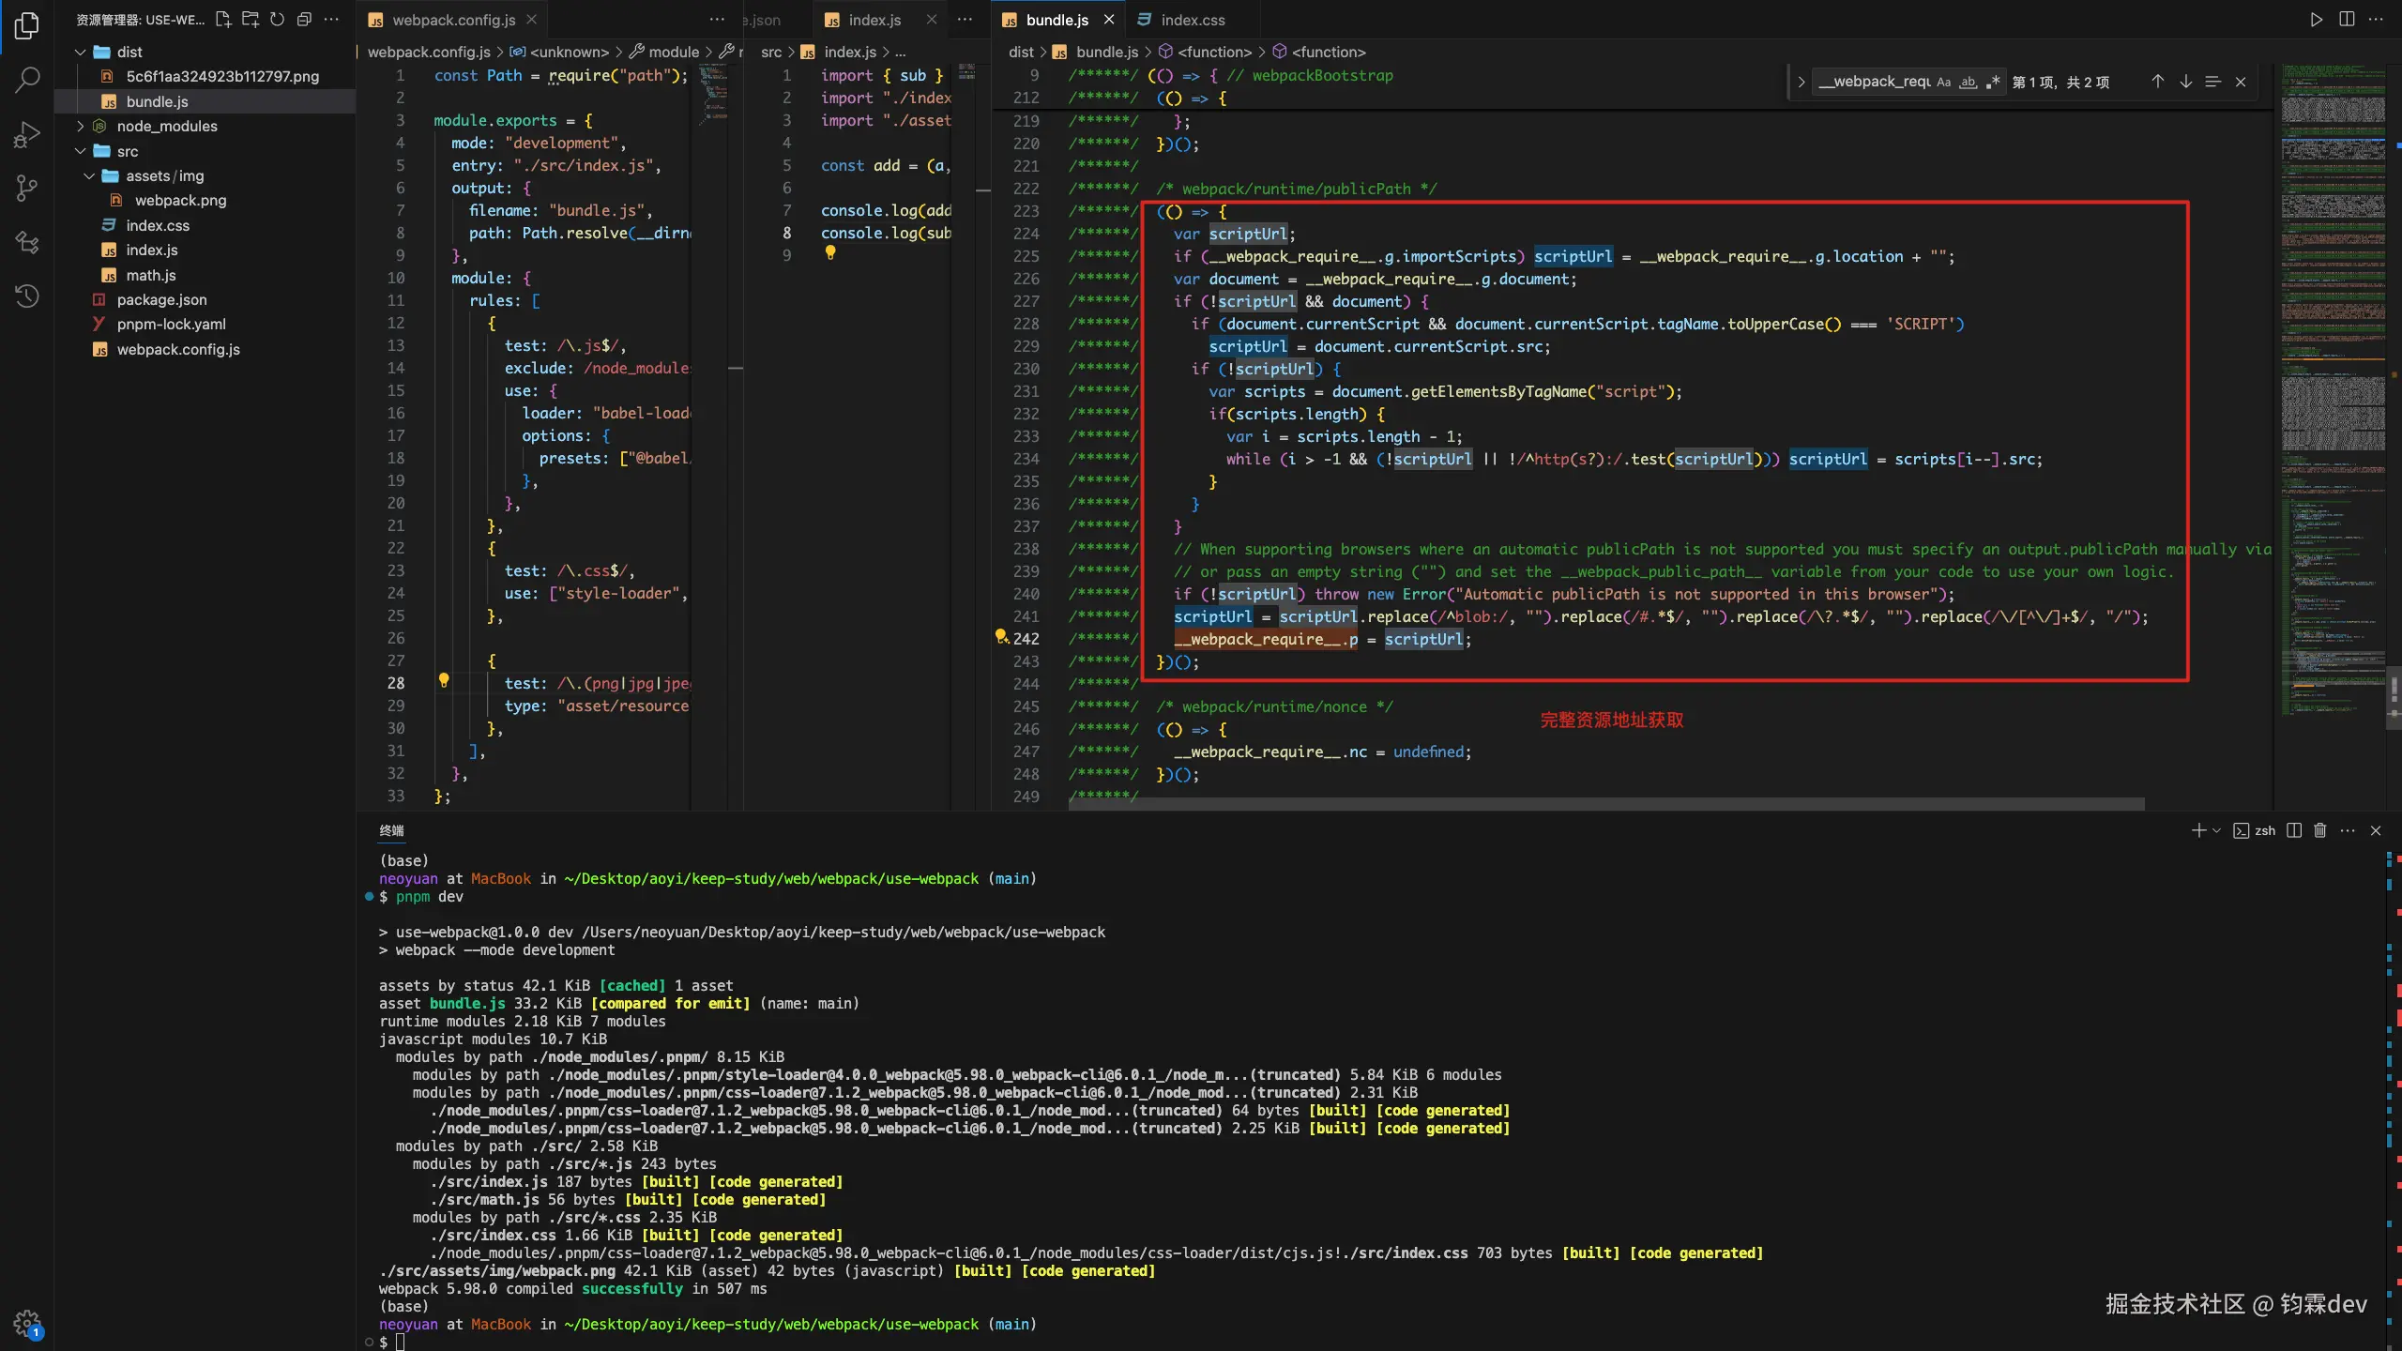
Task: Split the editor right icon
Action: pyautogui.click(x=2347, y=20)
